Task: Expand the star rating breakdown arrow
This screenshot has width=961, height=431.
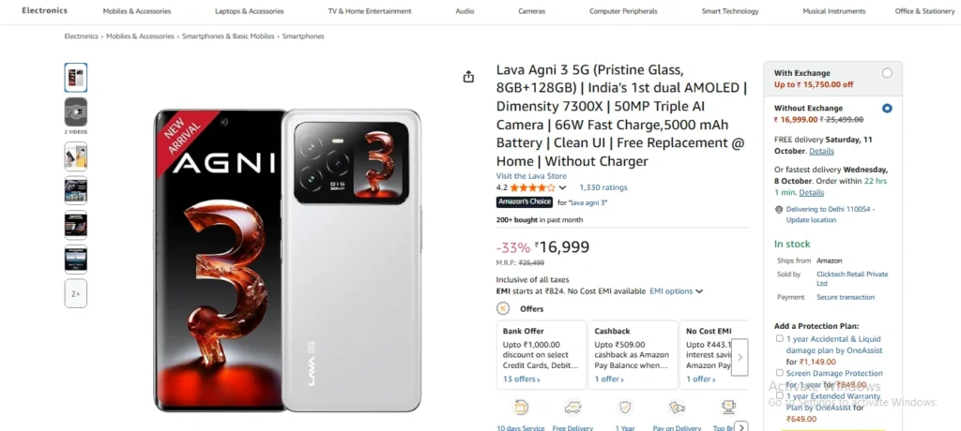Action: pos(562,187)
